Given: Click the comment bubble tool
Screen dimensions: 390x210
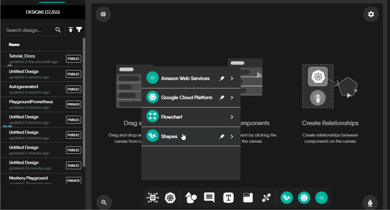Looking at the screenshot, I should pos(209,197).
